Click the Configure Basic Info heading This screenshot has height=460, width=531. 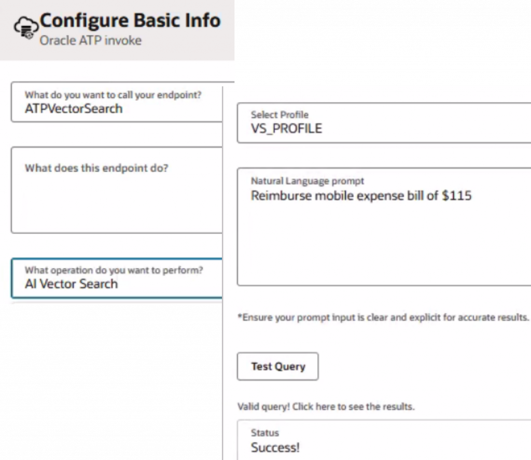click(130, 21)
